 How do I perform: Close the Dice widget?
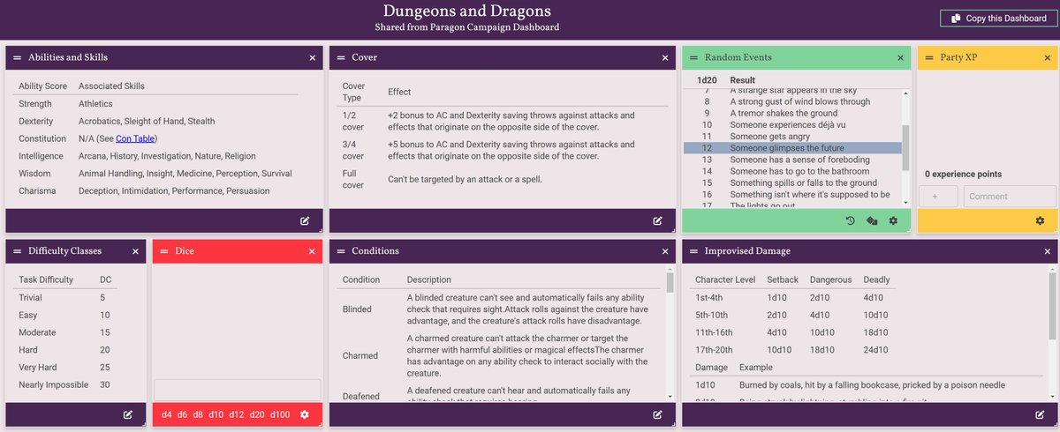(x=312, y=251)
